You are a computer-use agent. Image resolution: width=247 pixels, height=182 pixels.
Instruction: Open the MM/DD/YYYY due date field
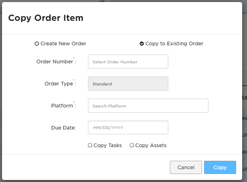point(128,127)
